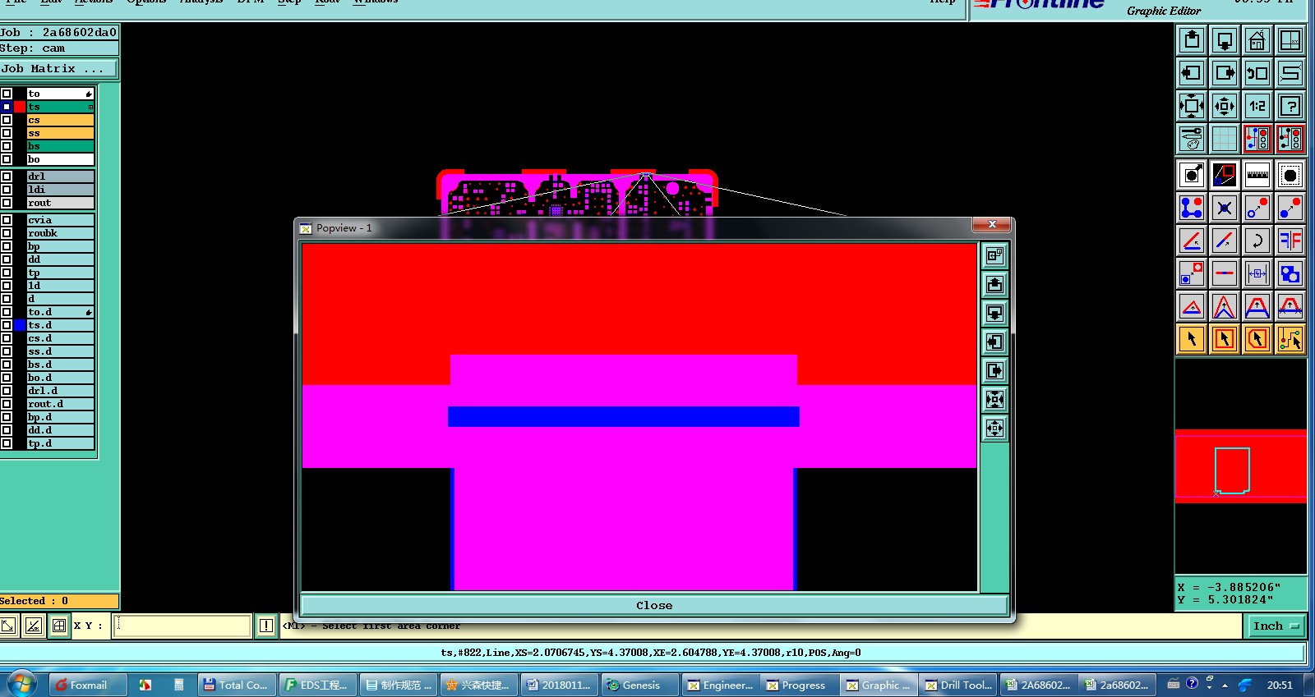Toggle checkbox for layer to

tap(7, 94)
